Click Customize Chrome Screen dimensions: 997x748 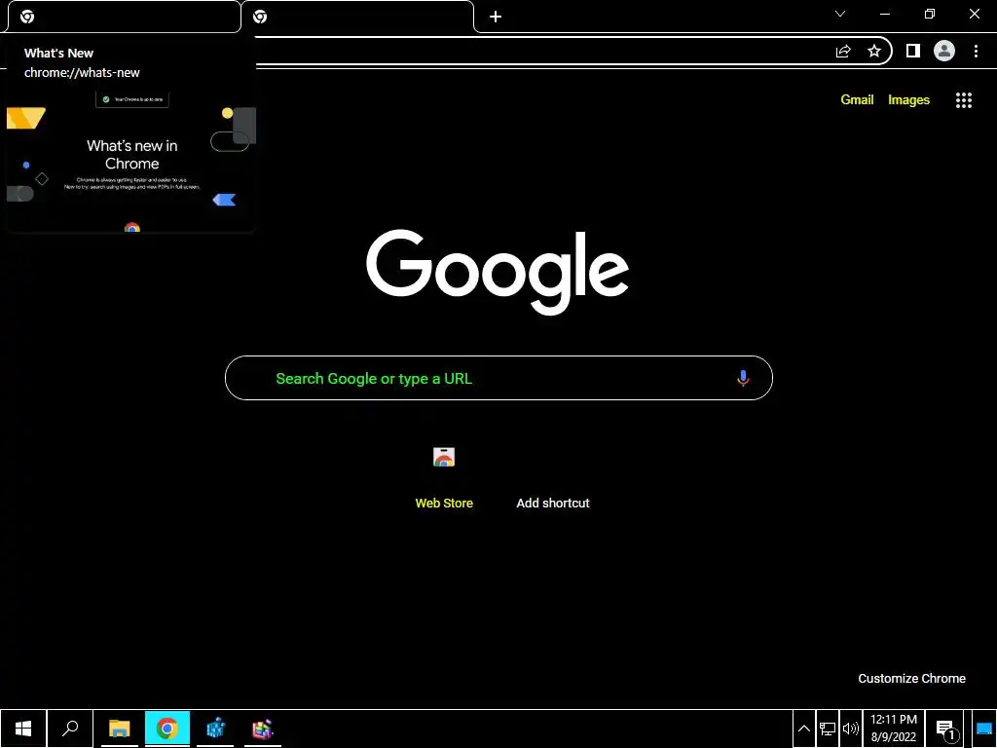click(911, 679)
